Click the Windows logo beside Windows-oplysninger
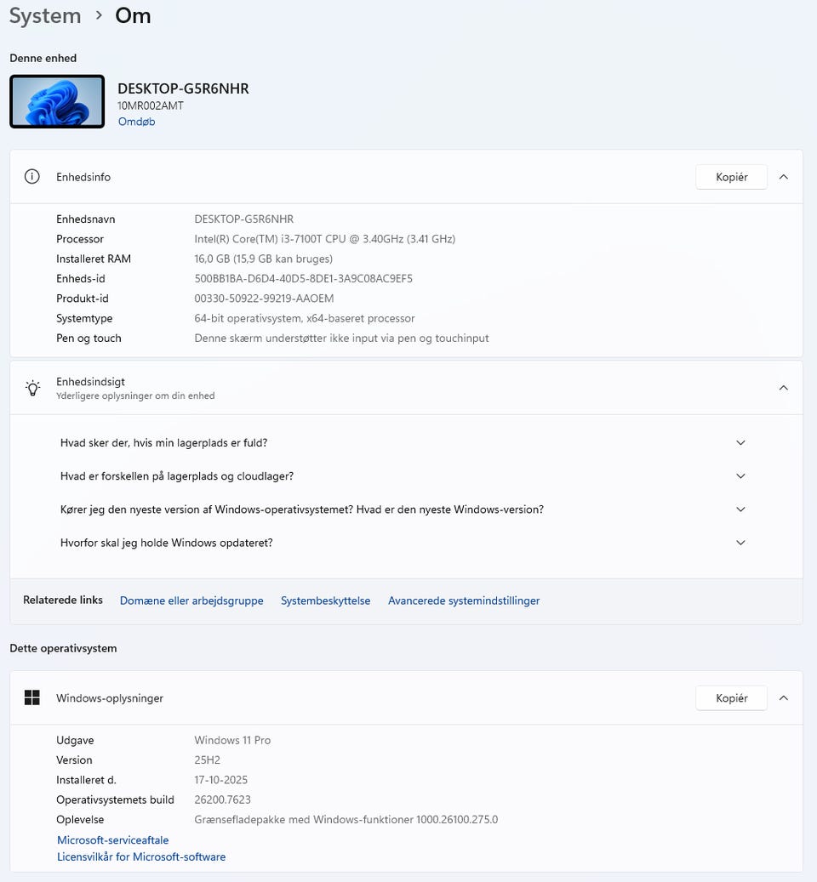817x882 pixels. 32,698
